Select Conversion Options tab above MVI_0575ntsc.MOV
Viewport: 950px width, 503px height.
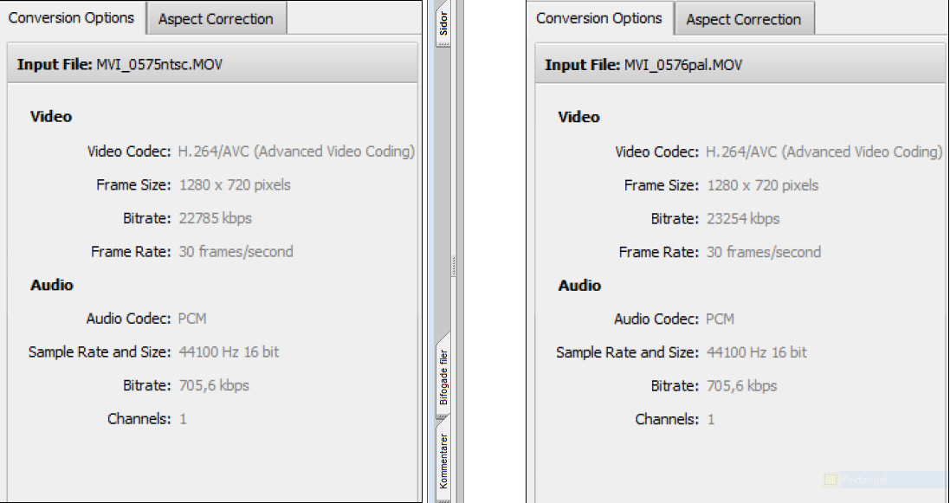72,18
